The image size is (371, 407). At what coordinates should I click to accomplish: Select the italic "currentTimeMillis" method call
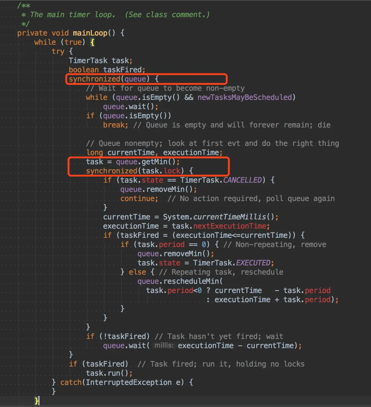(x=230, y=217)
